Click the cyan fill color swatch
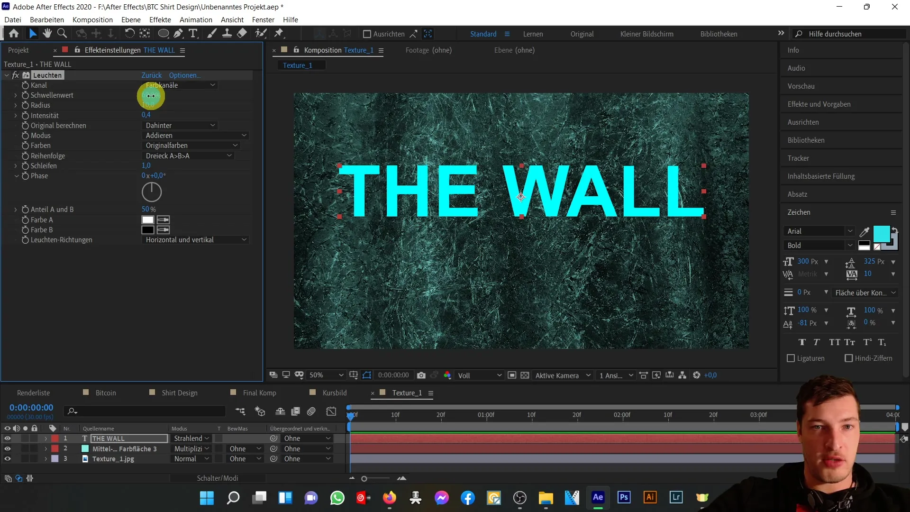This screenshot has height=512, width=910. (x=881, y=234)
